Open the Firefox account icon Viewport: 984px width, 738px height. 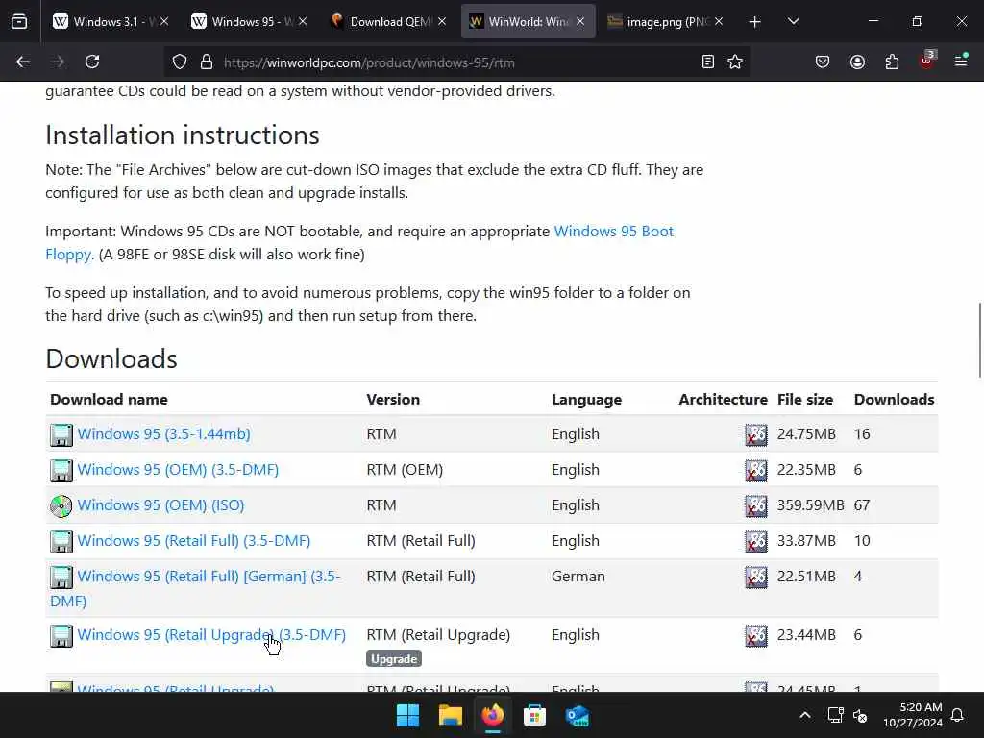point(857,61)
